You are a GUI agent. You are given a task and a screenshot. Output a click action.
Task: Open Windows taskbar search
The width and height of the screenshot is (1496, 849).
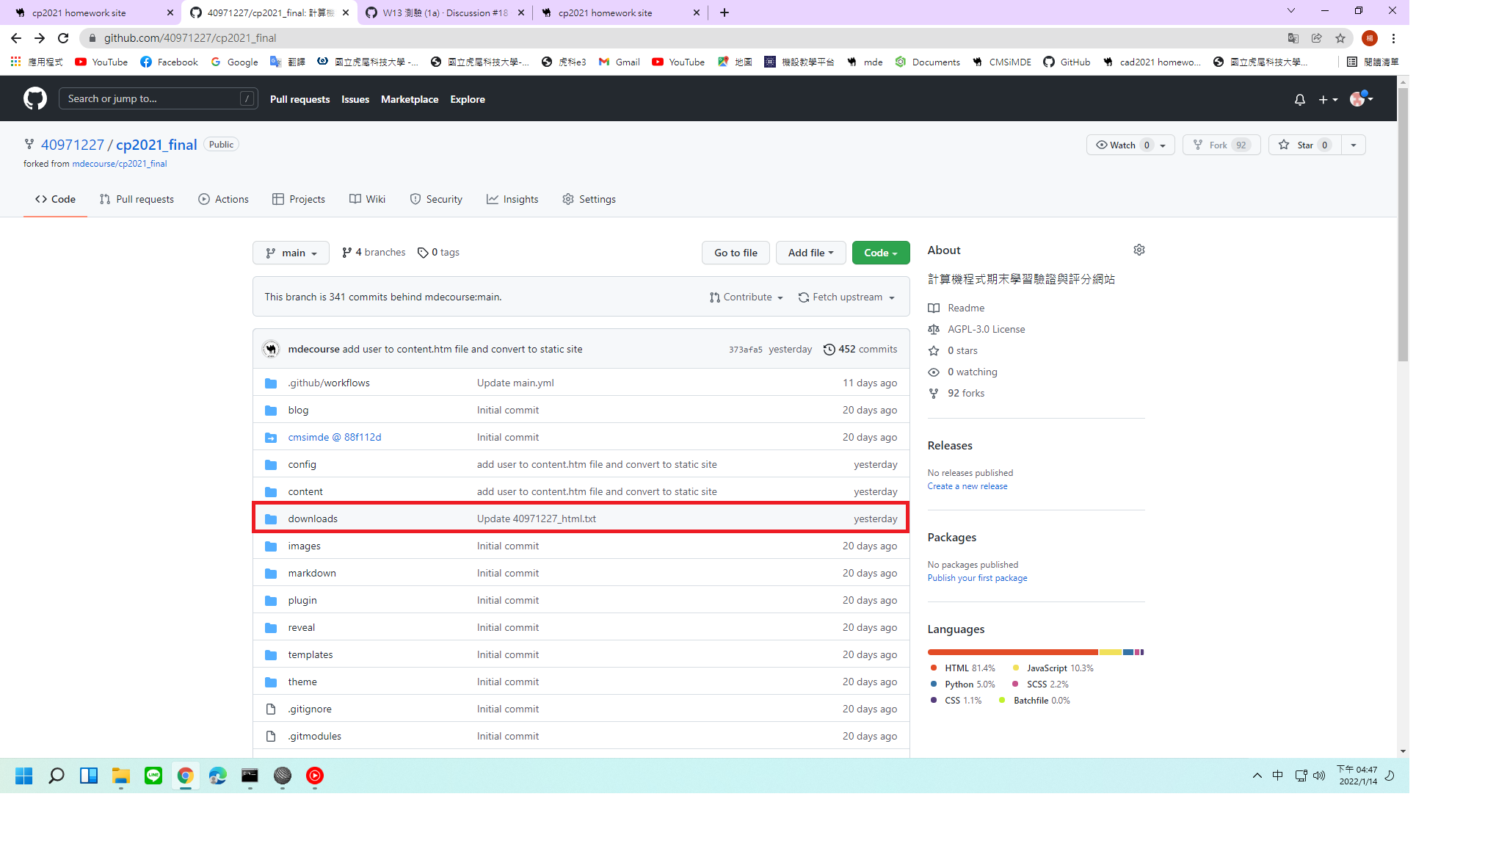pos(57,776)
